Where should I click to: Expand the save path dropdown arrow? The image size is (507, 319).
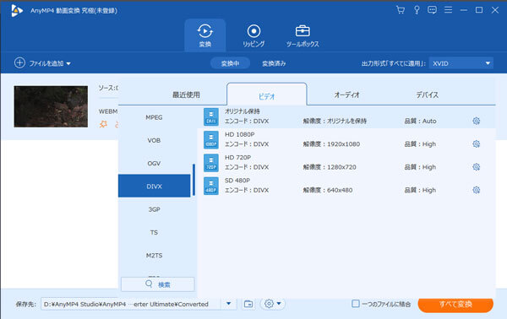pyautogui.click(x=229, y=304)
